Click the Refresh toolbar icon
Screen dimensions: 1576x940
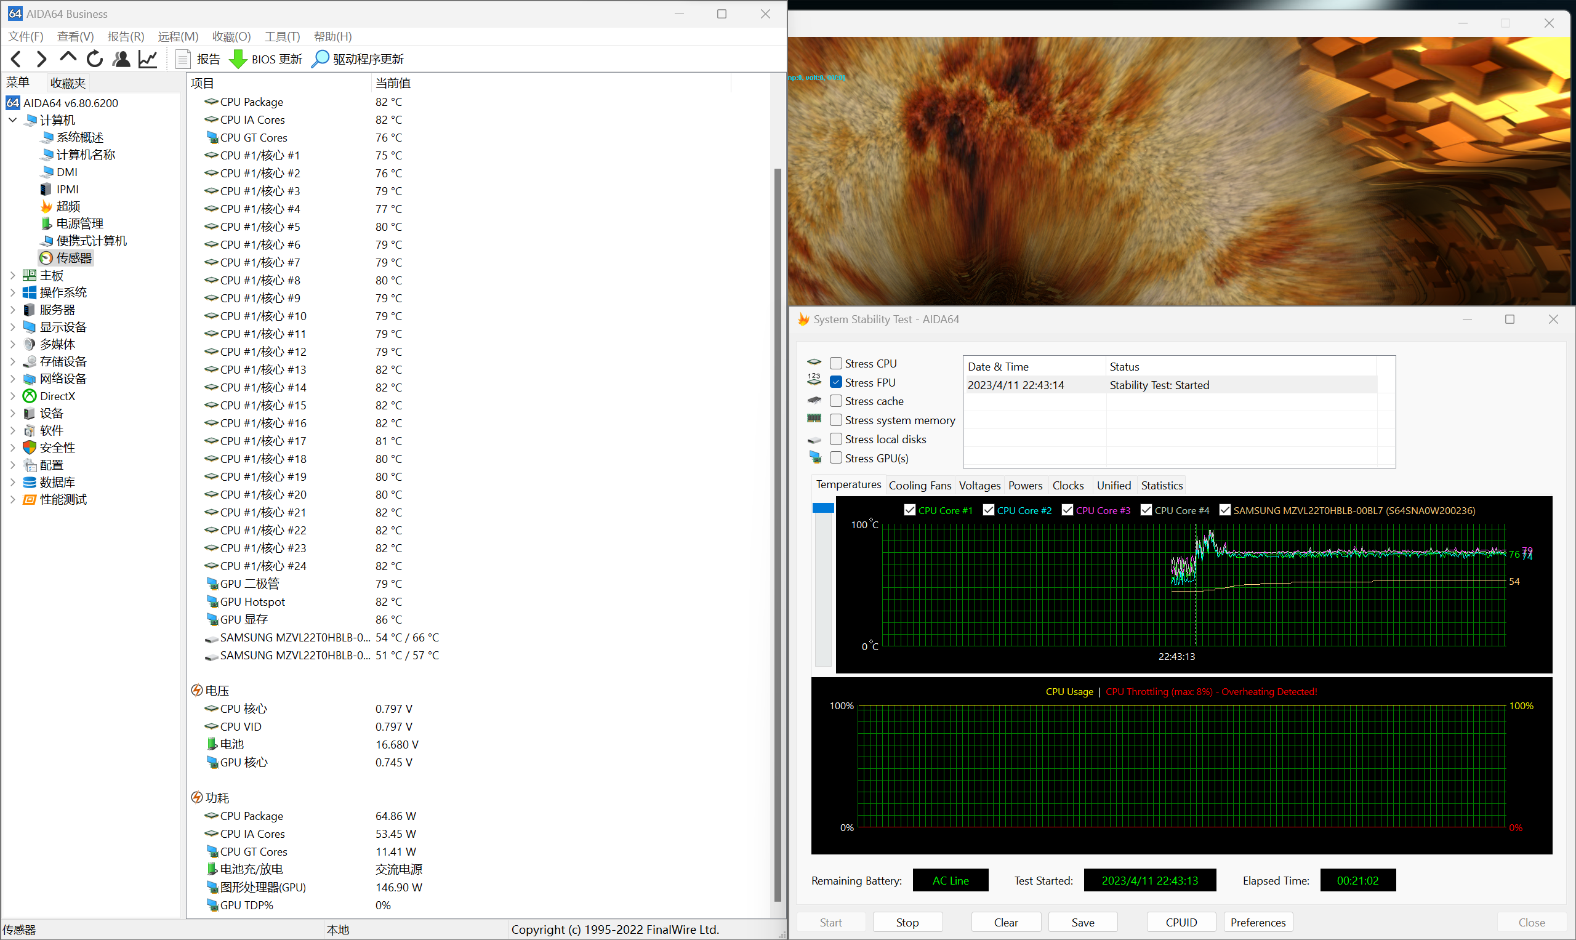tap(94, 59)
